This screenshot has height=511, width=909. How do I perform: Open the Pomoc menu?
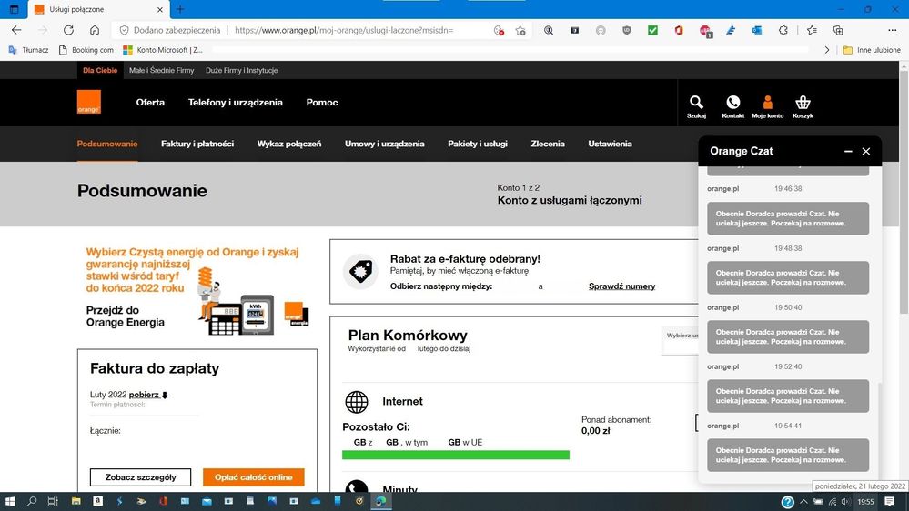click(322, 103)
